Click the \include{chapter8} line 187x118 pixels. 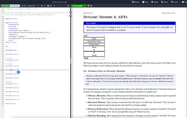click(12, 88)
